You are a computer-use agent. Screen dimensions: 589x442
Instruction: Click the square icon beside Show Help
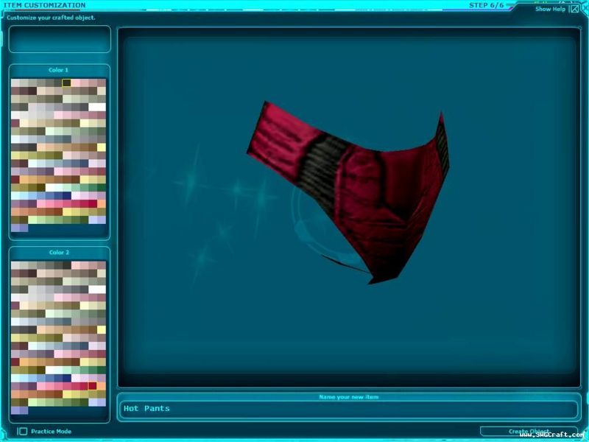[x=575, y=9]
